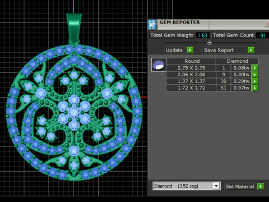Click the 0.97tw weight cell
Viewport: 269px width, 202px height.
point(242,88)
